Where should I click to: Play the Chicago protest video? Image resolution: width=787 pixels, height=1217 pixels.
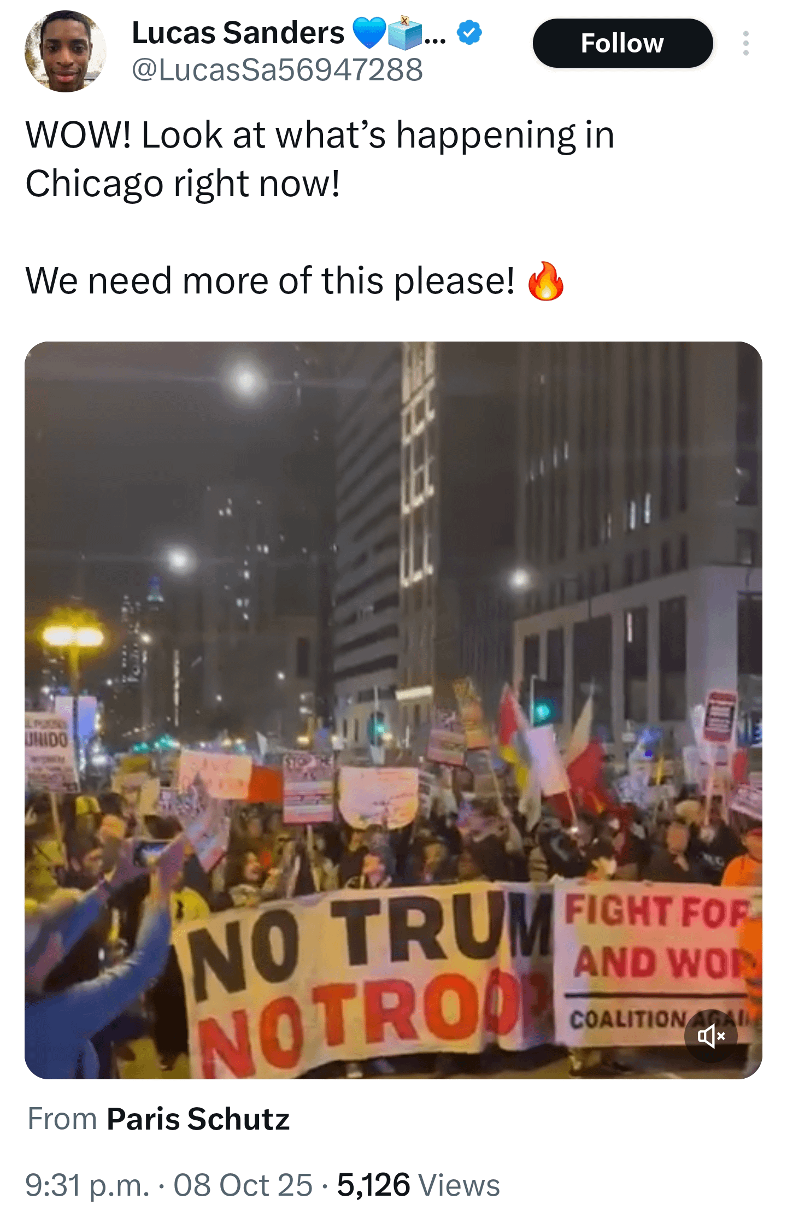point(393,710)
